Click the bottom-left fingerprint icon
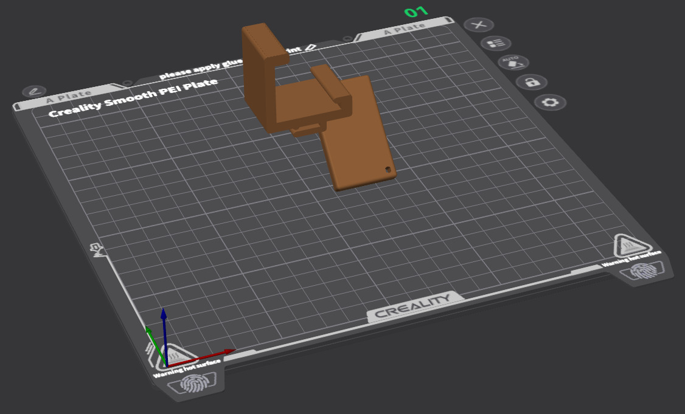This screenshot has height=414, width=685. (189, 385)
